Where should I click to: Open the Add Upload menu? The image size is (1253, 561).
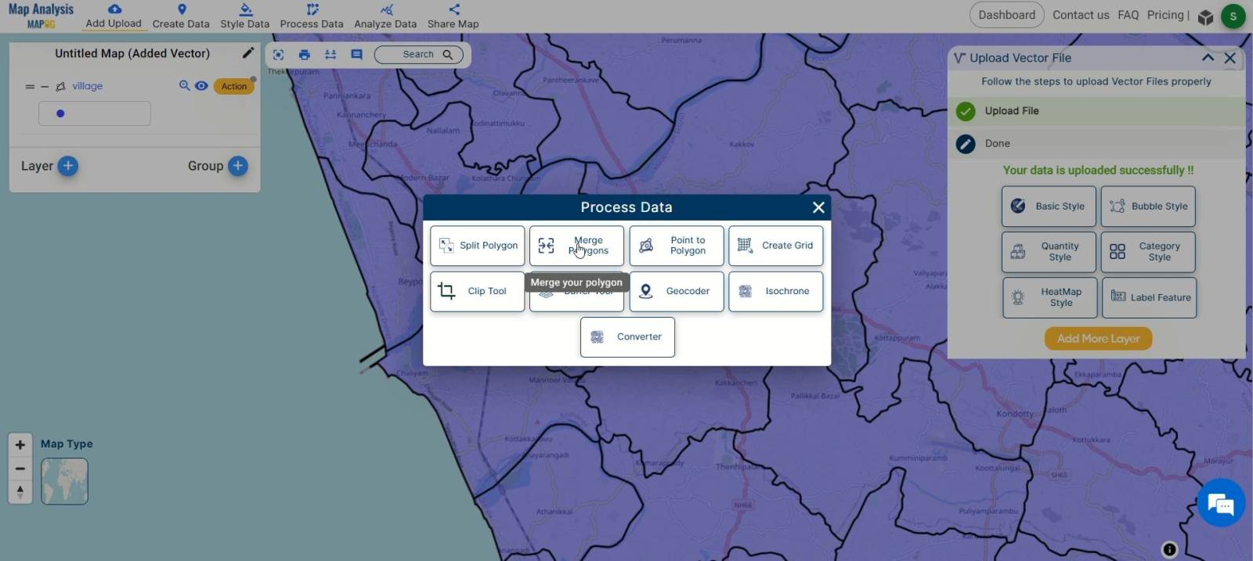114,16
